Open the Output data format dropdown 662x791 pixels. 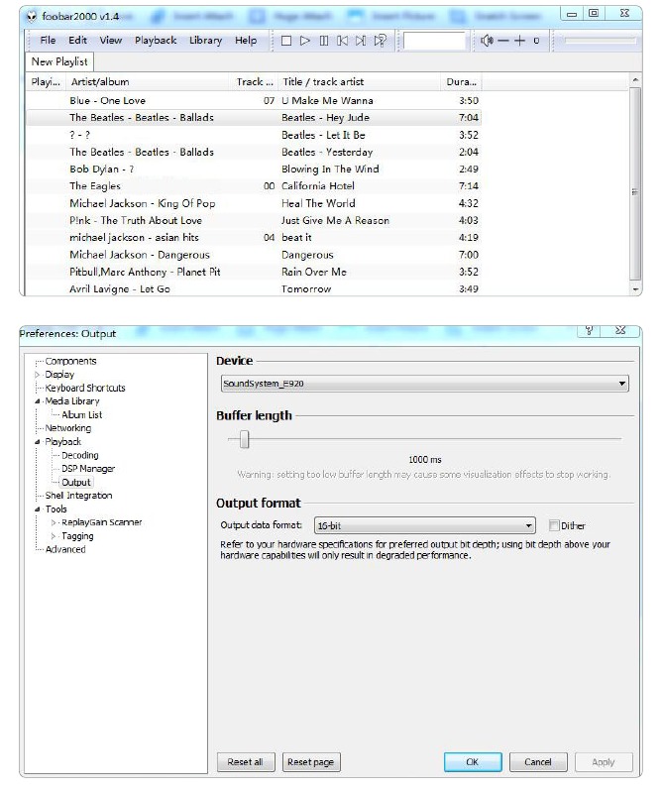424,525
